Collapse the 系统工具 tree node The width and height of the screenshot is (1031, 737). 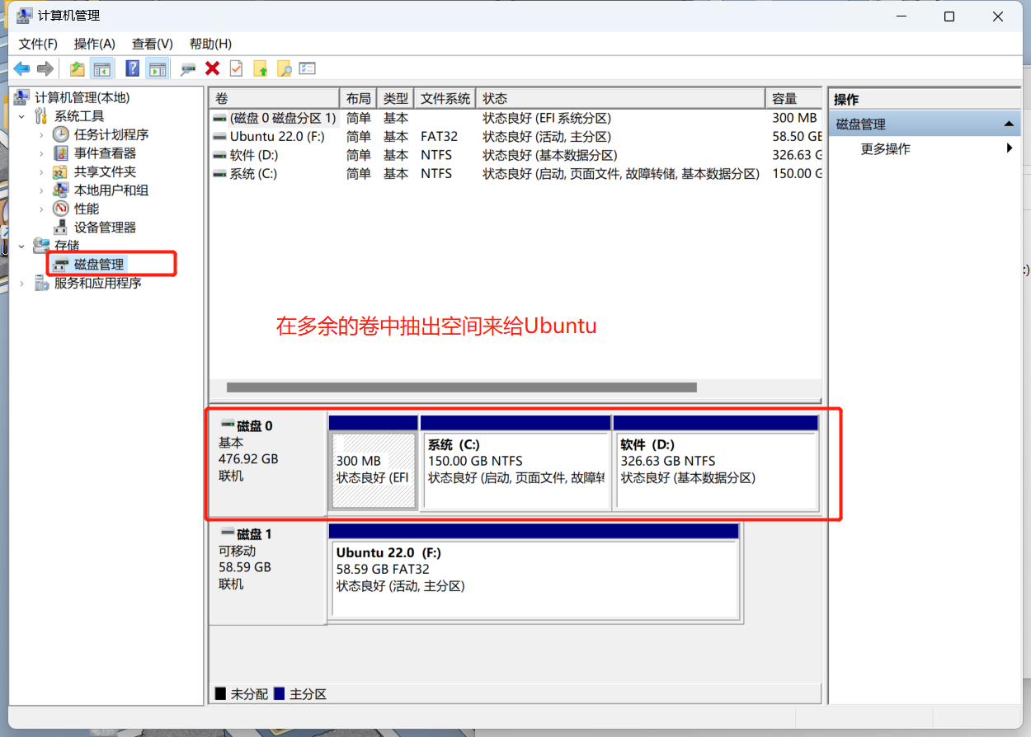[22, 116]
